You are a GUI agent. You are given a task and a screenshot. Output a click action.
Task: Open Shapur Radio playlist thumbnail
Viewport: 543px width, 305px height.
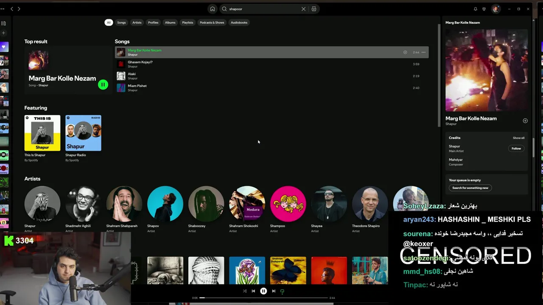(x=83, y=133)
